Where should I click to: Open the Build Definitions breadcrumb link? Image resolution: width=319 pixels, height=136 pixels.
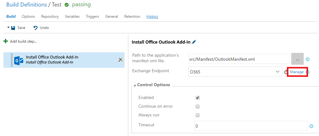click(27, 5)
